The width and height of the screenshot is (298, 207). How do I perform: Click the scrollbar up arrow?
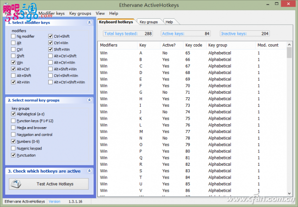pos(289,45)
